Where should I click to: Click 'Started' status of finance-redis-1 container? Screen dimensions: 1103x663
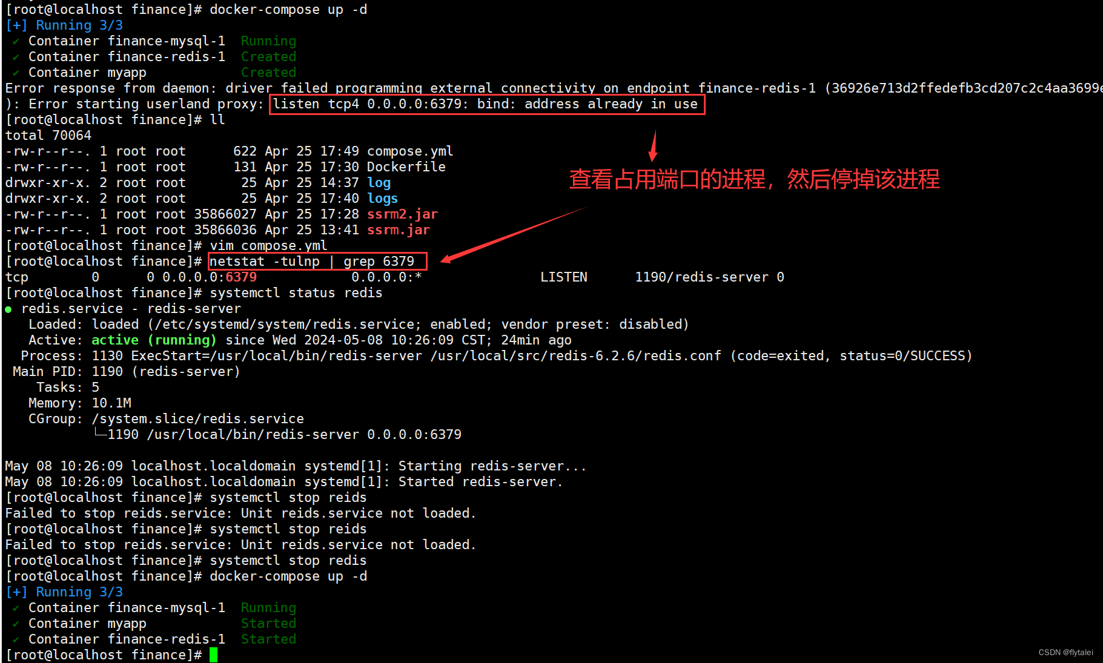268,639
